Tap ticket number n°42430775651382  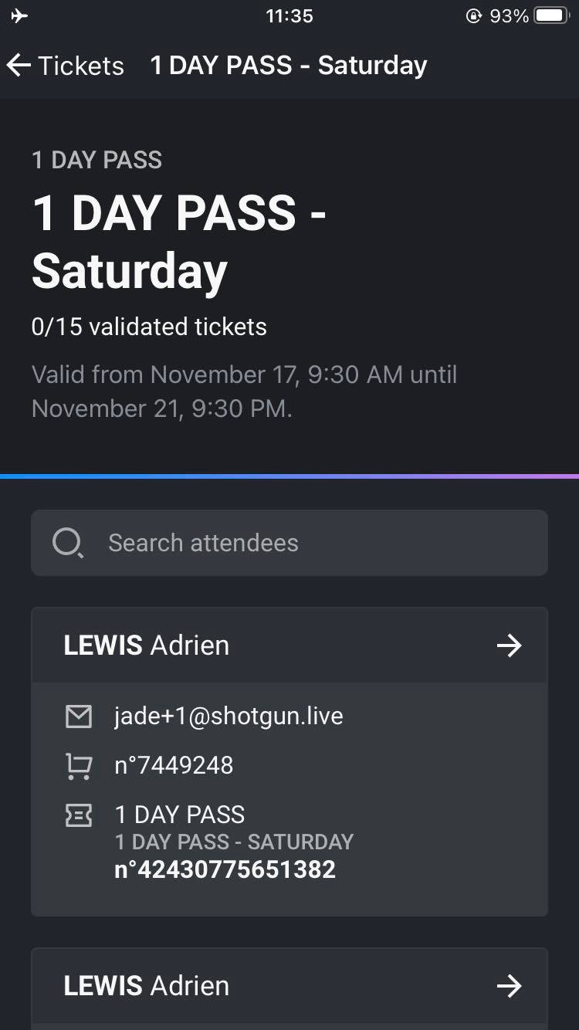(x=225, y=869)
